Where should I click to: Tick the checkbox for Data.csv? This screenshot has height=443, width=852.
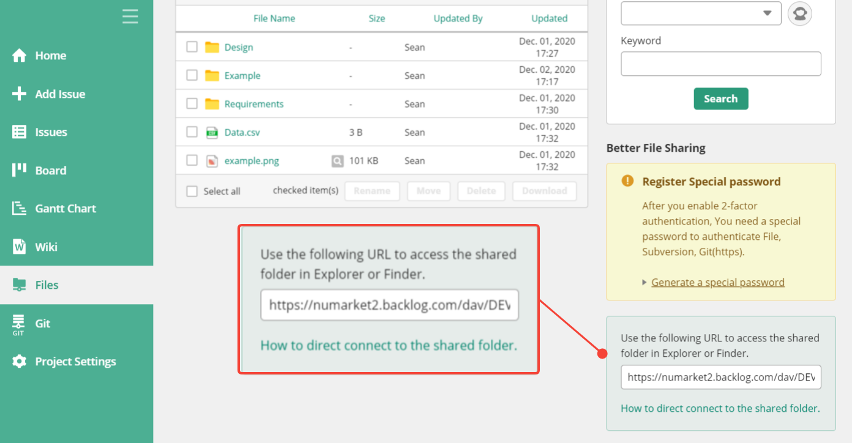click(x=192, y=132)
